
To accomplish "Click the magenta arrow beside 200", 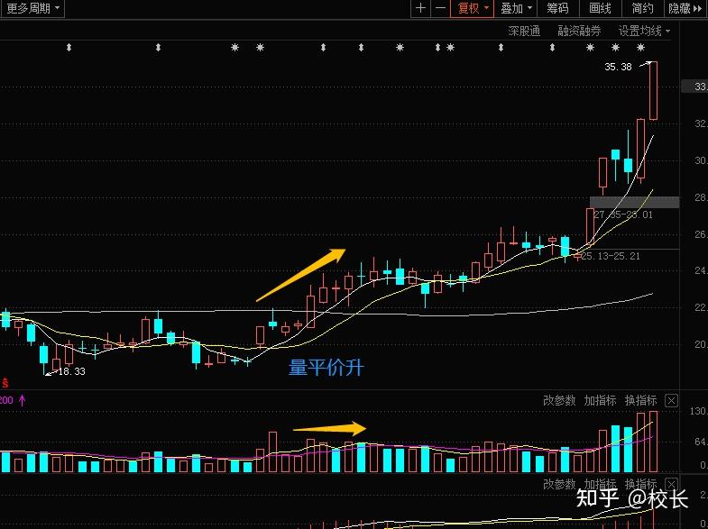I will pos(23,400).
